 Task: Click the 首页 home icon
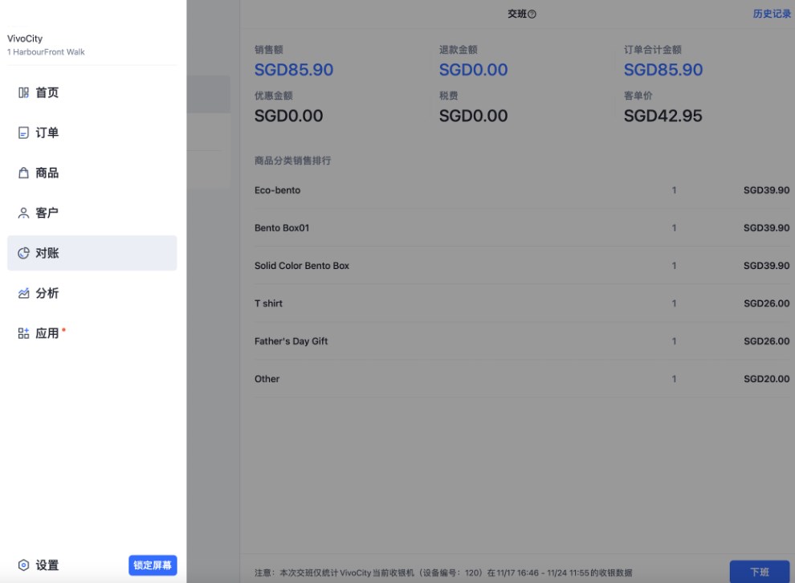coord(23,93)
